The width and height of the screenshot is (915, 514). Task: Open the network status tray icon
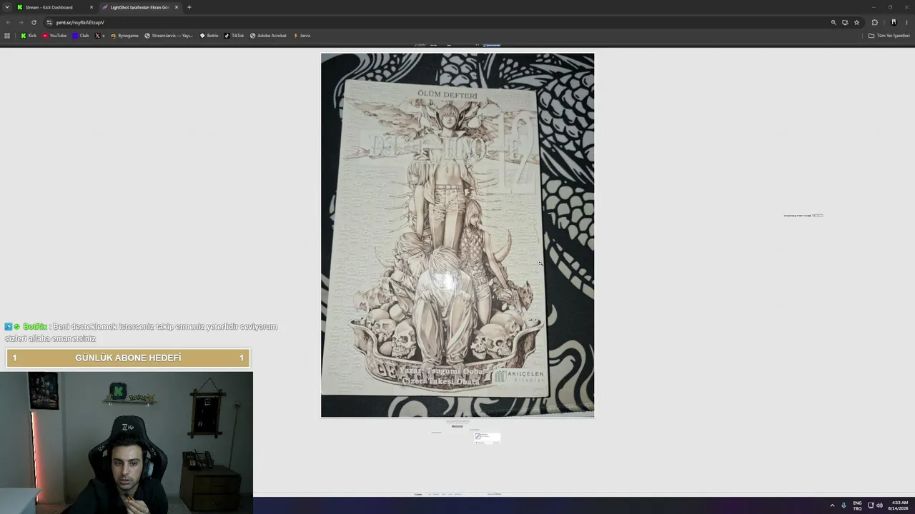(871, 505)
